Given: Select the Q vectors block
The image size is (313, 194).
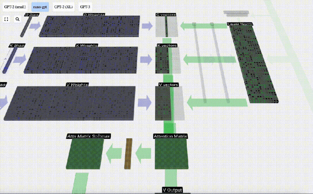Looking at the screenshot, I should click(167, 26).
